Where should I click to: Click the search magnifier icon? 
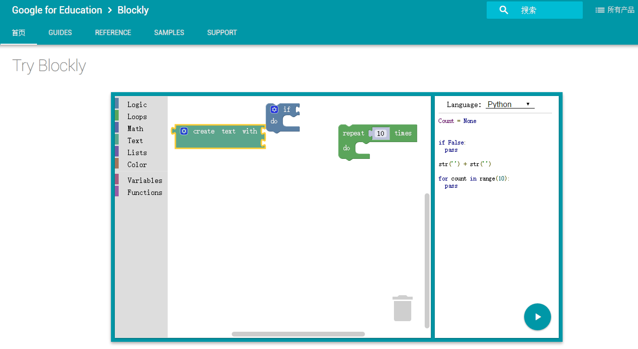point(503,10)
